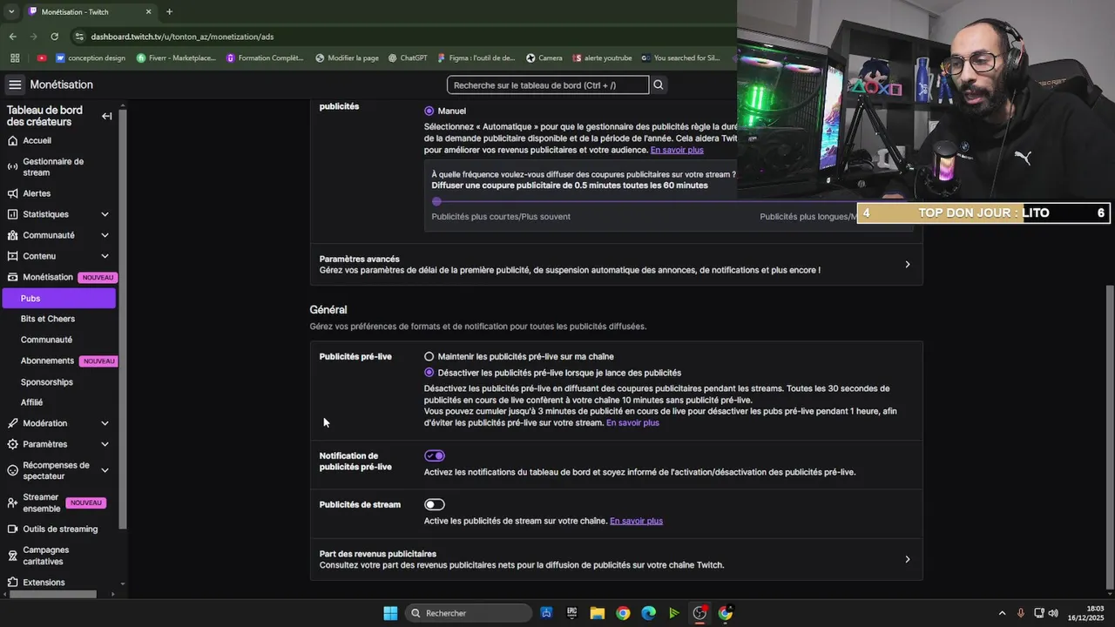Collapse the creator dashboard sidebar

click(106, 116)
